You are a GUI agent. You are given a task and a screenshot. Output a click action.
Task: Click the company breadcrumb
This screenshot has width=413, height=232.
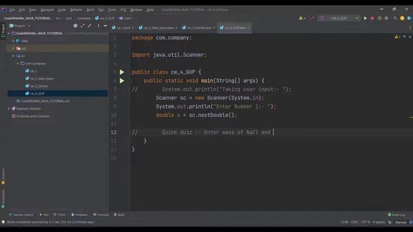click(x=84, y=18)
